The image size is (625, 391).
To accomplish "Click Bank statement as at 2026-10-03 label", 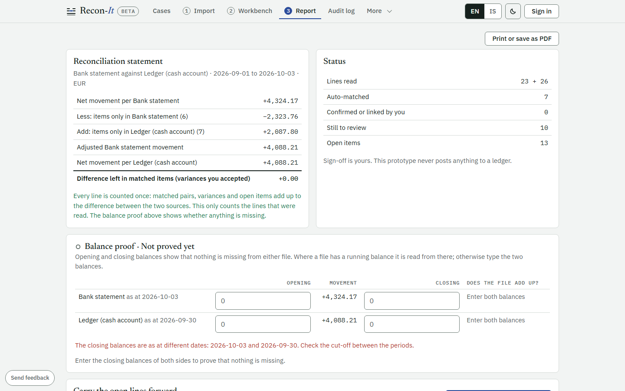I will click(x=128, y=297).
